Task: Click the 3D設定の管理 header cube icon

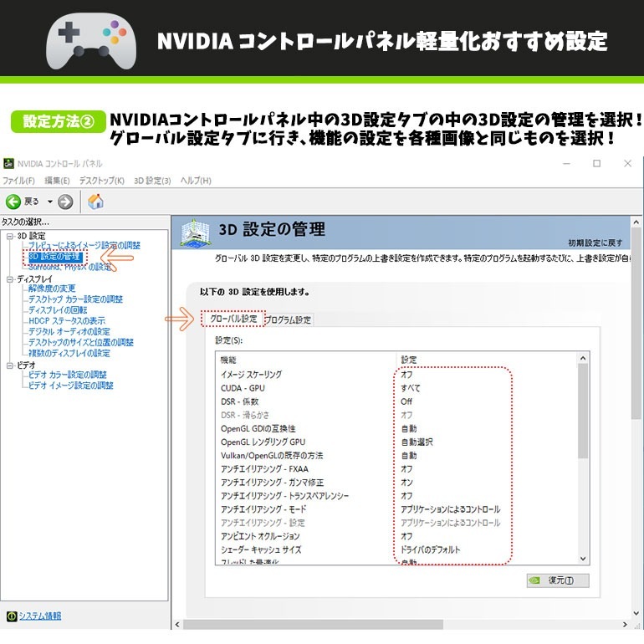Action: pyautogui.click(x=195, y=233)
